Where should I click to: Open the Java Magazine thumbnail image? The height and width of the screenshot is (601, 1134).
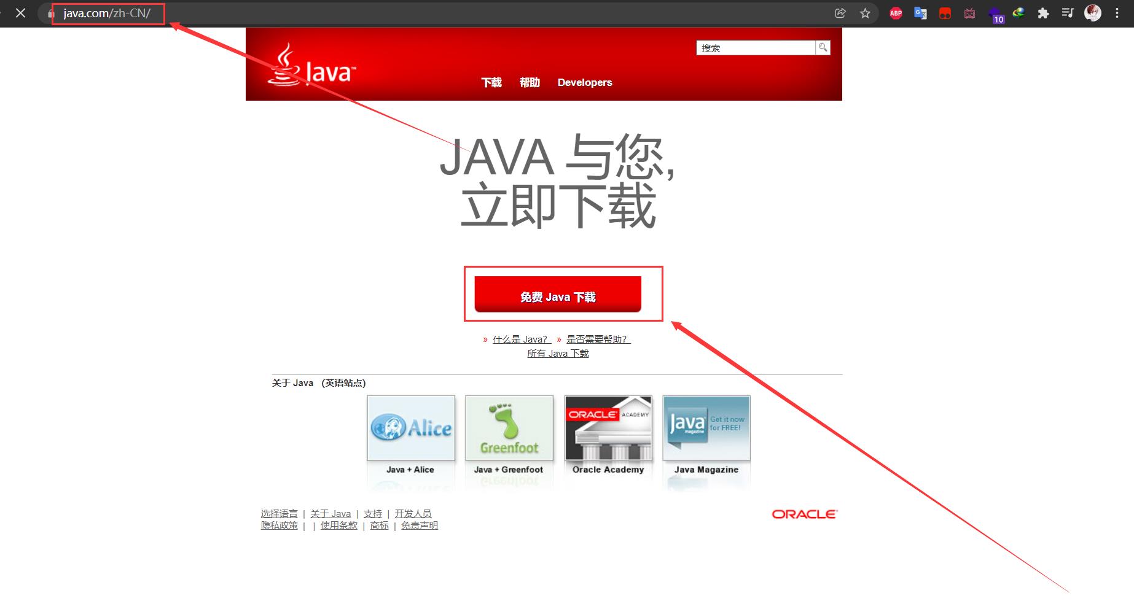click(706, 428)
